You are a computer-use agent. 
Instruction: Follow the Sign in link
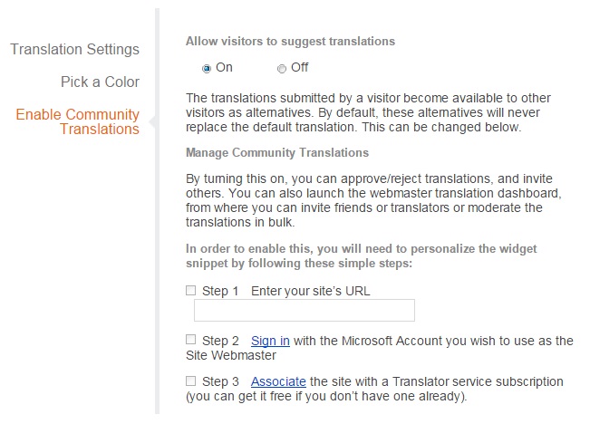270,341
